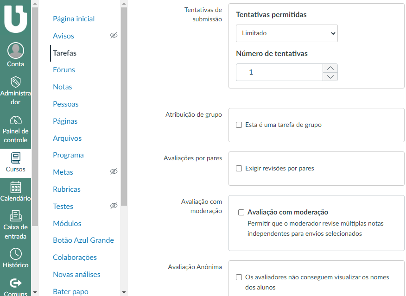The width and height of the screenshot is (406, 296).
Task: Click the Cursos book icon
Action: coord(16,157)
